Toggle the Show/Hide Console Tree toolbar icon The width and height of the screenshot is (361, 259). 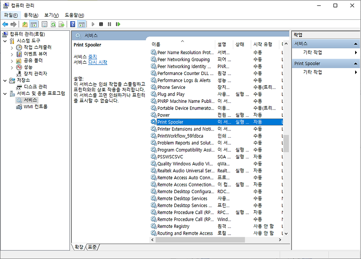point(33,24)
